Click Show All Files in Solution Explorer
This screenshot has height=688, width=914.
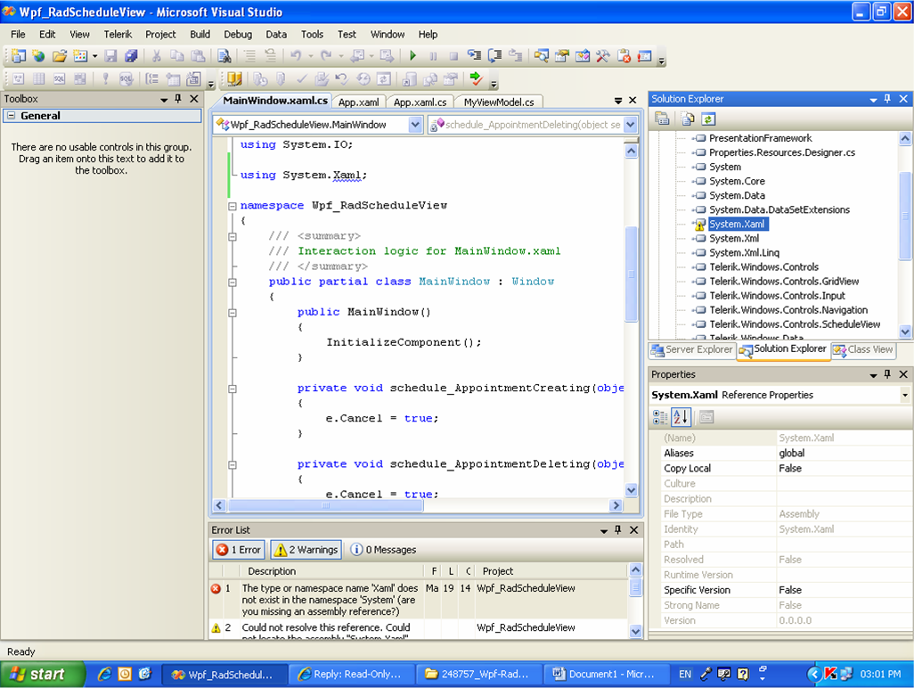click(x=688, y=119)
